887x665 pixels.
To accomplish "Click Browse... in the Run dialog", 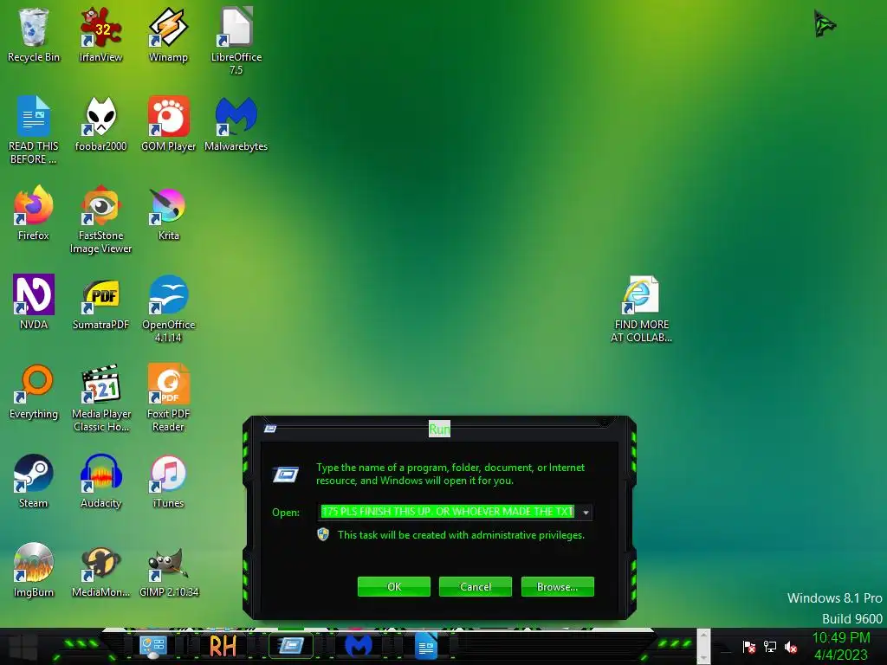I will pos(557,586).
